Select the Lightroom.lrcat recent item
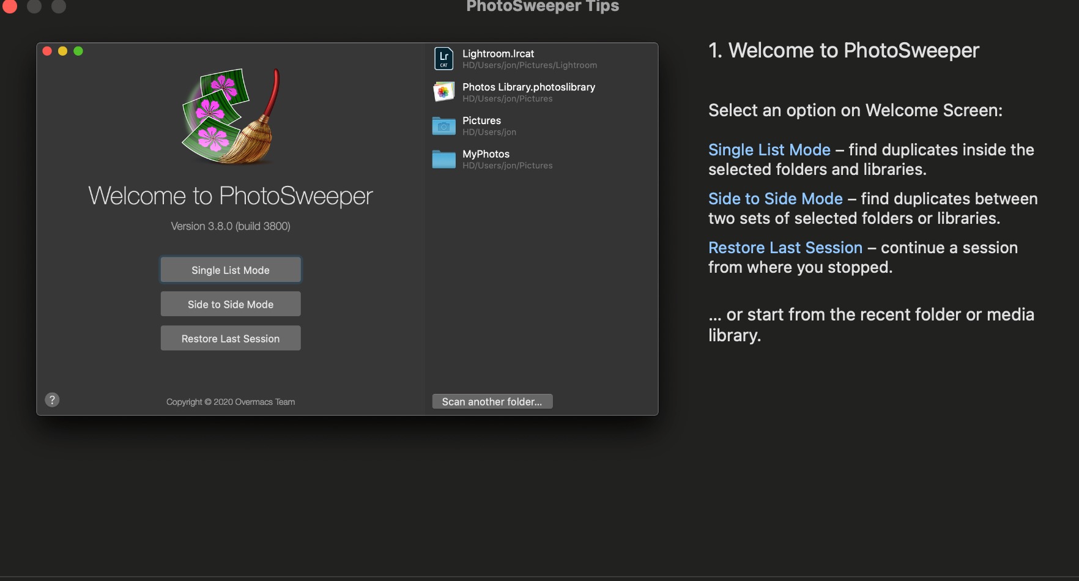This screenshot has width=1079, height=581. (x=499, y=54)
